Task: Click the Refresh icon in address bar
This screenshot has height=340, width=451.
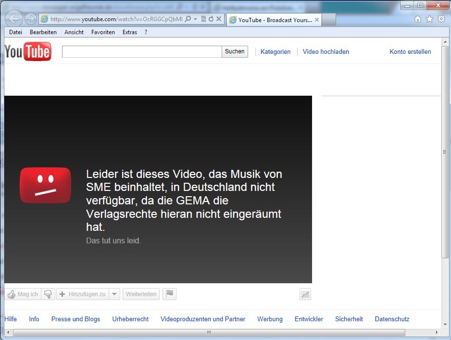Action: [211, 19]
